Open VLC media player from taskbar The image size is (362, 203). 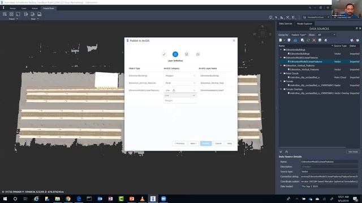point(142,198)
